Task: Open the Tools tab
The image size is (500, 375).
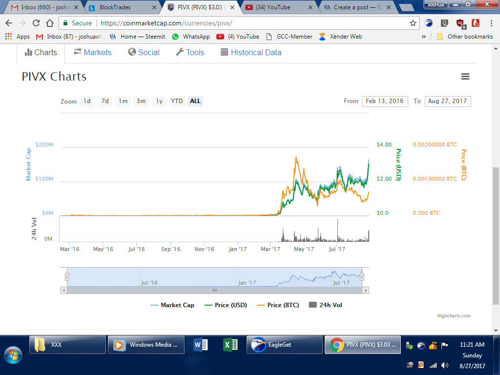Action: [x=190, y=53]
